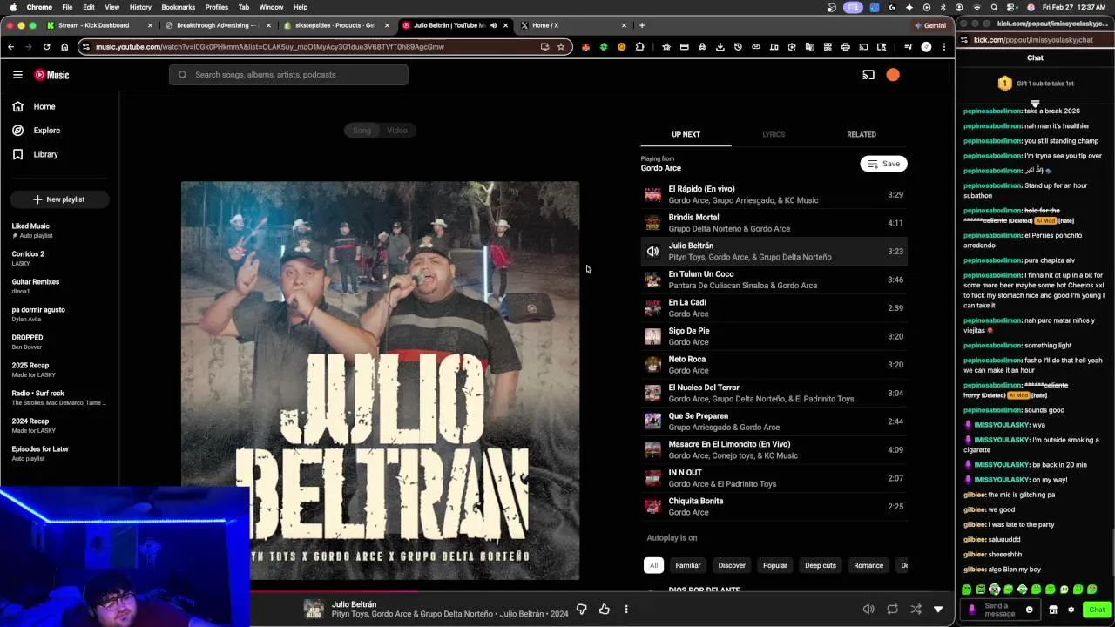Click the cast to TV icon
The image size is (1115, 627).
[868, 75]
